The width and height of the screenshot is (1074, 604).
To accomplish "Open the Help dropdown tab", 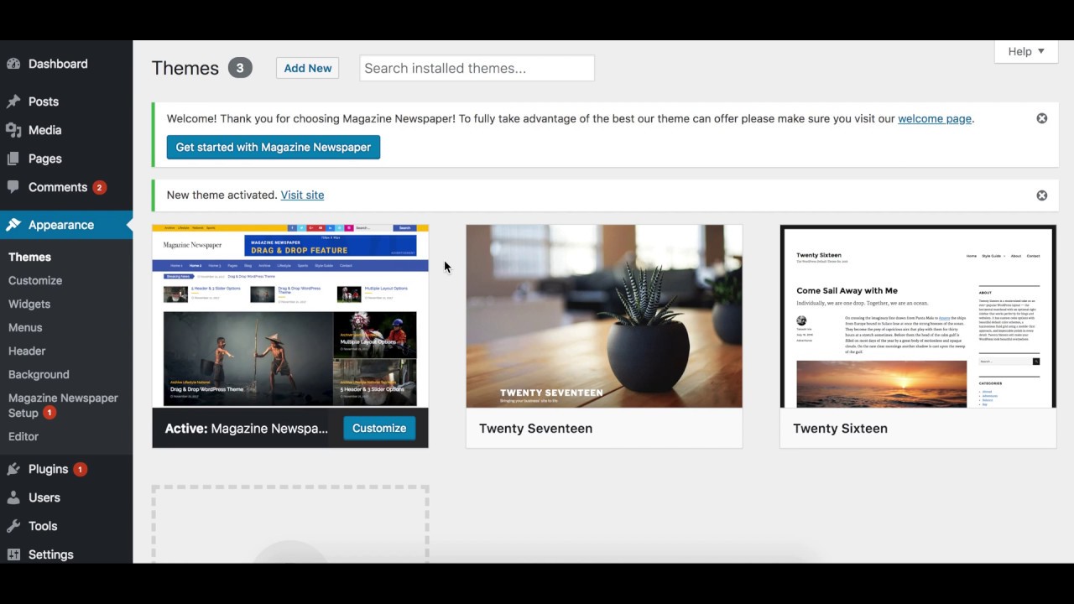I will [1026, 51].
